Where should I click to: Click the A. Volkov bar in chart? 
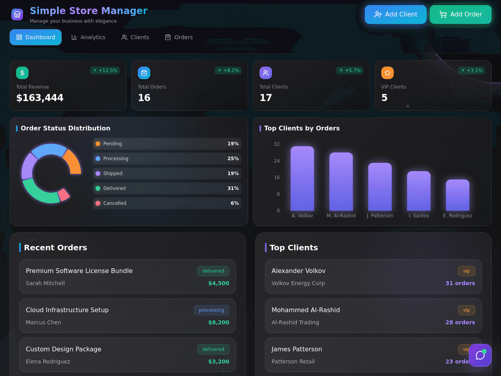[302, 178]
